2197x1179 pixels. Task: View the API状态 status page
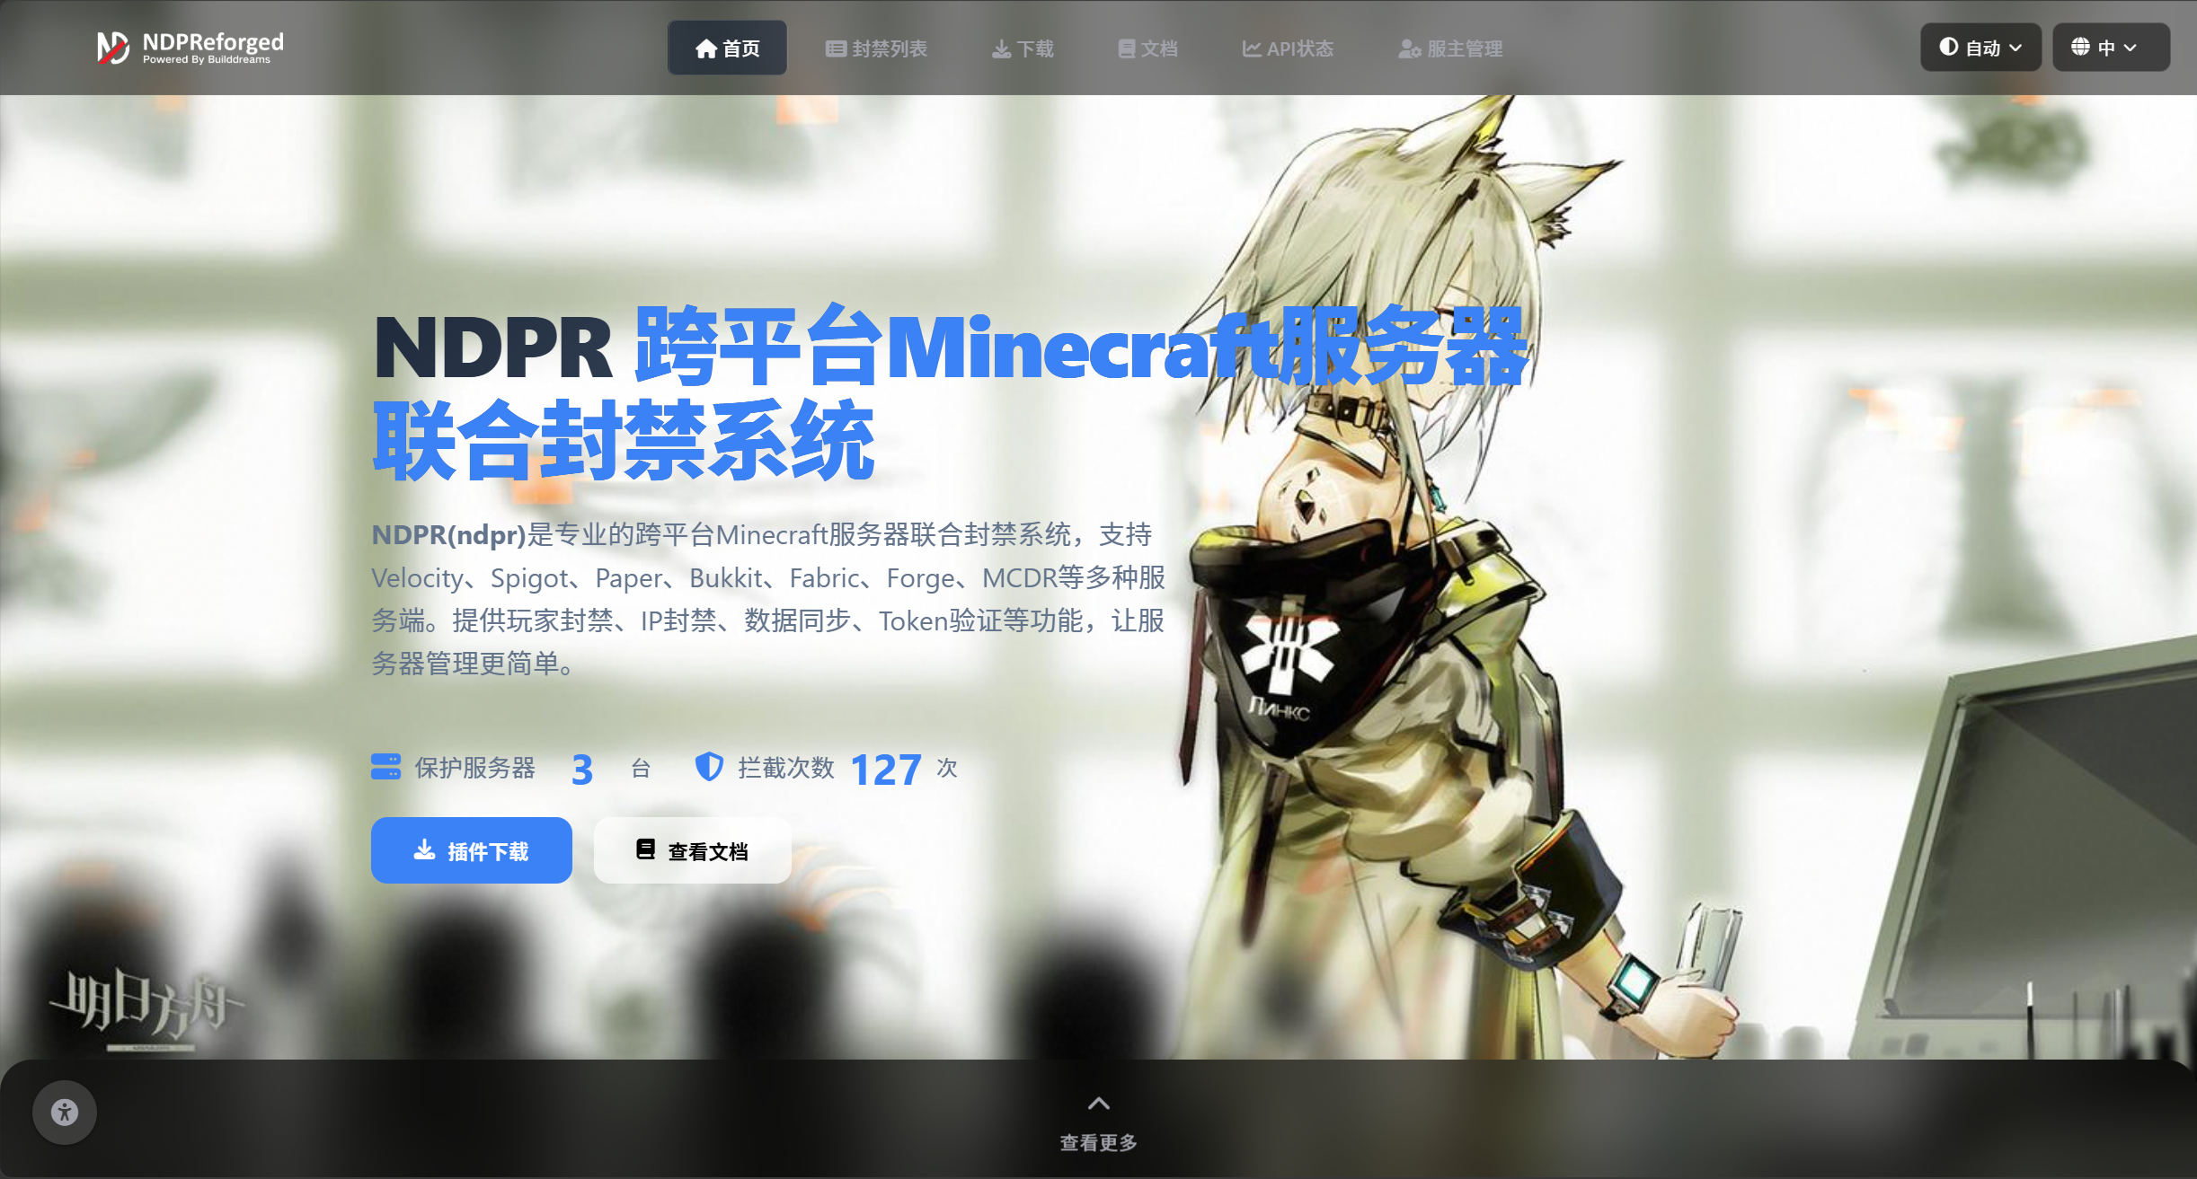point(1288,48)
